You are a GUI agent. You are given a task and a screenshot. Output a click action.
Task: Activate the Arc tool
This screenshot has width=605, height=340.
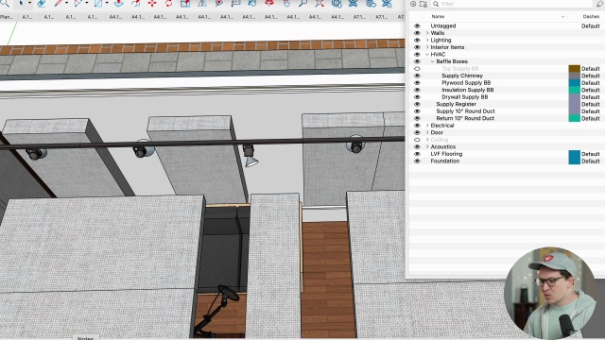(78, 4)
